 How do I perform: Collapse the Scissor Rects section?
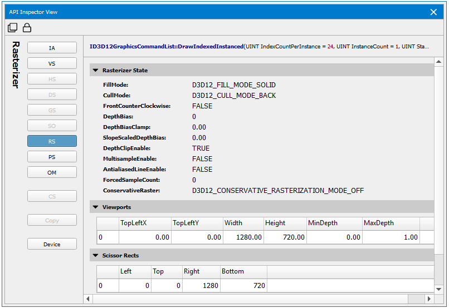(95, 256)
